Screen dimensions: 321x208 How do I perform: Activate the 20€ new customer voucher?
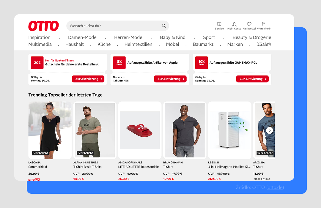click(88, 79)
